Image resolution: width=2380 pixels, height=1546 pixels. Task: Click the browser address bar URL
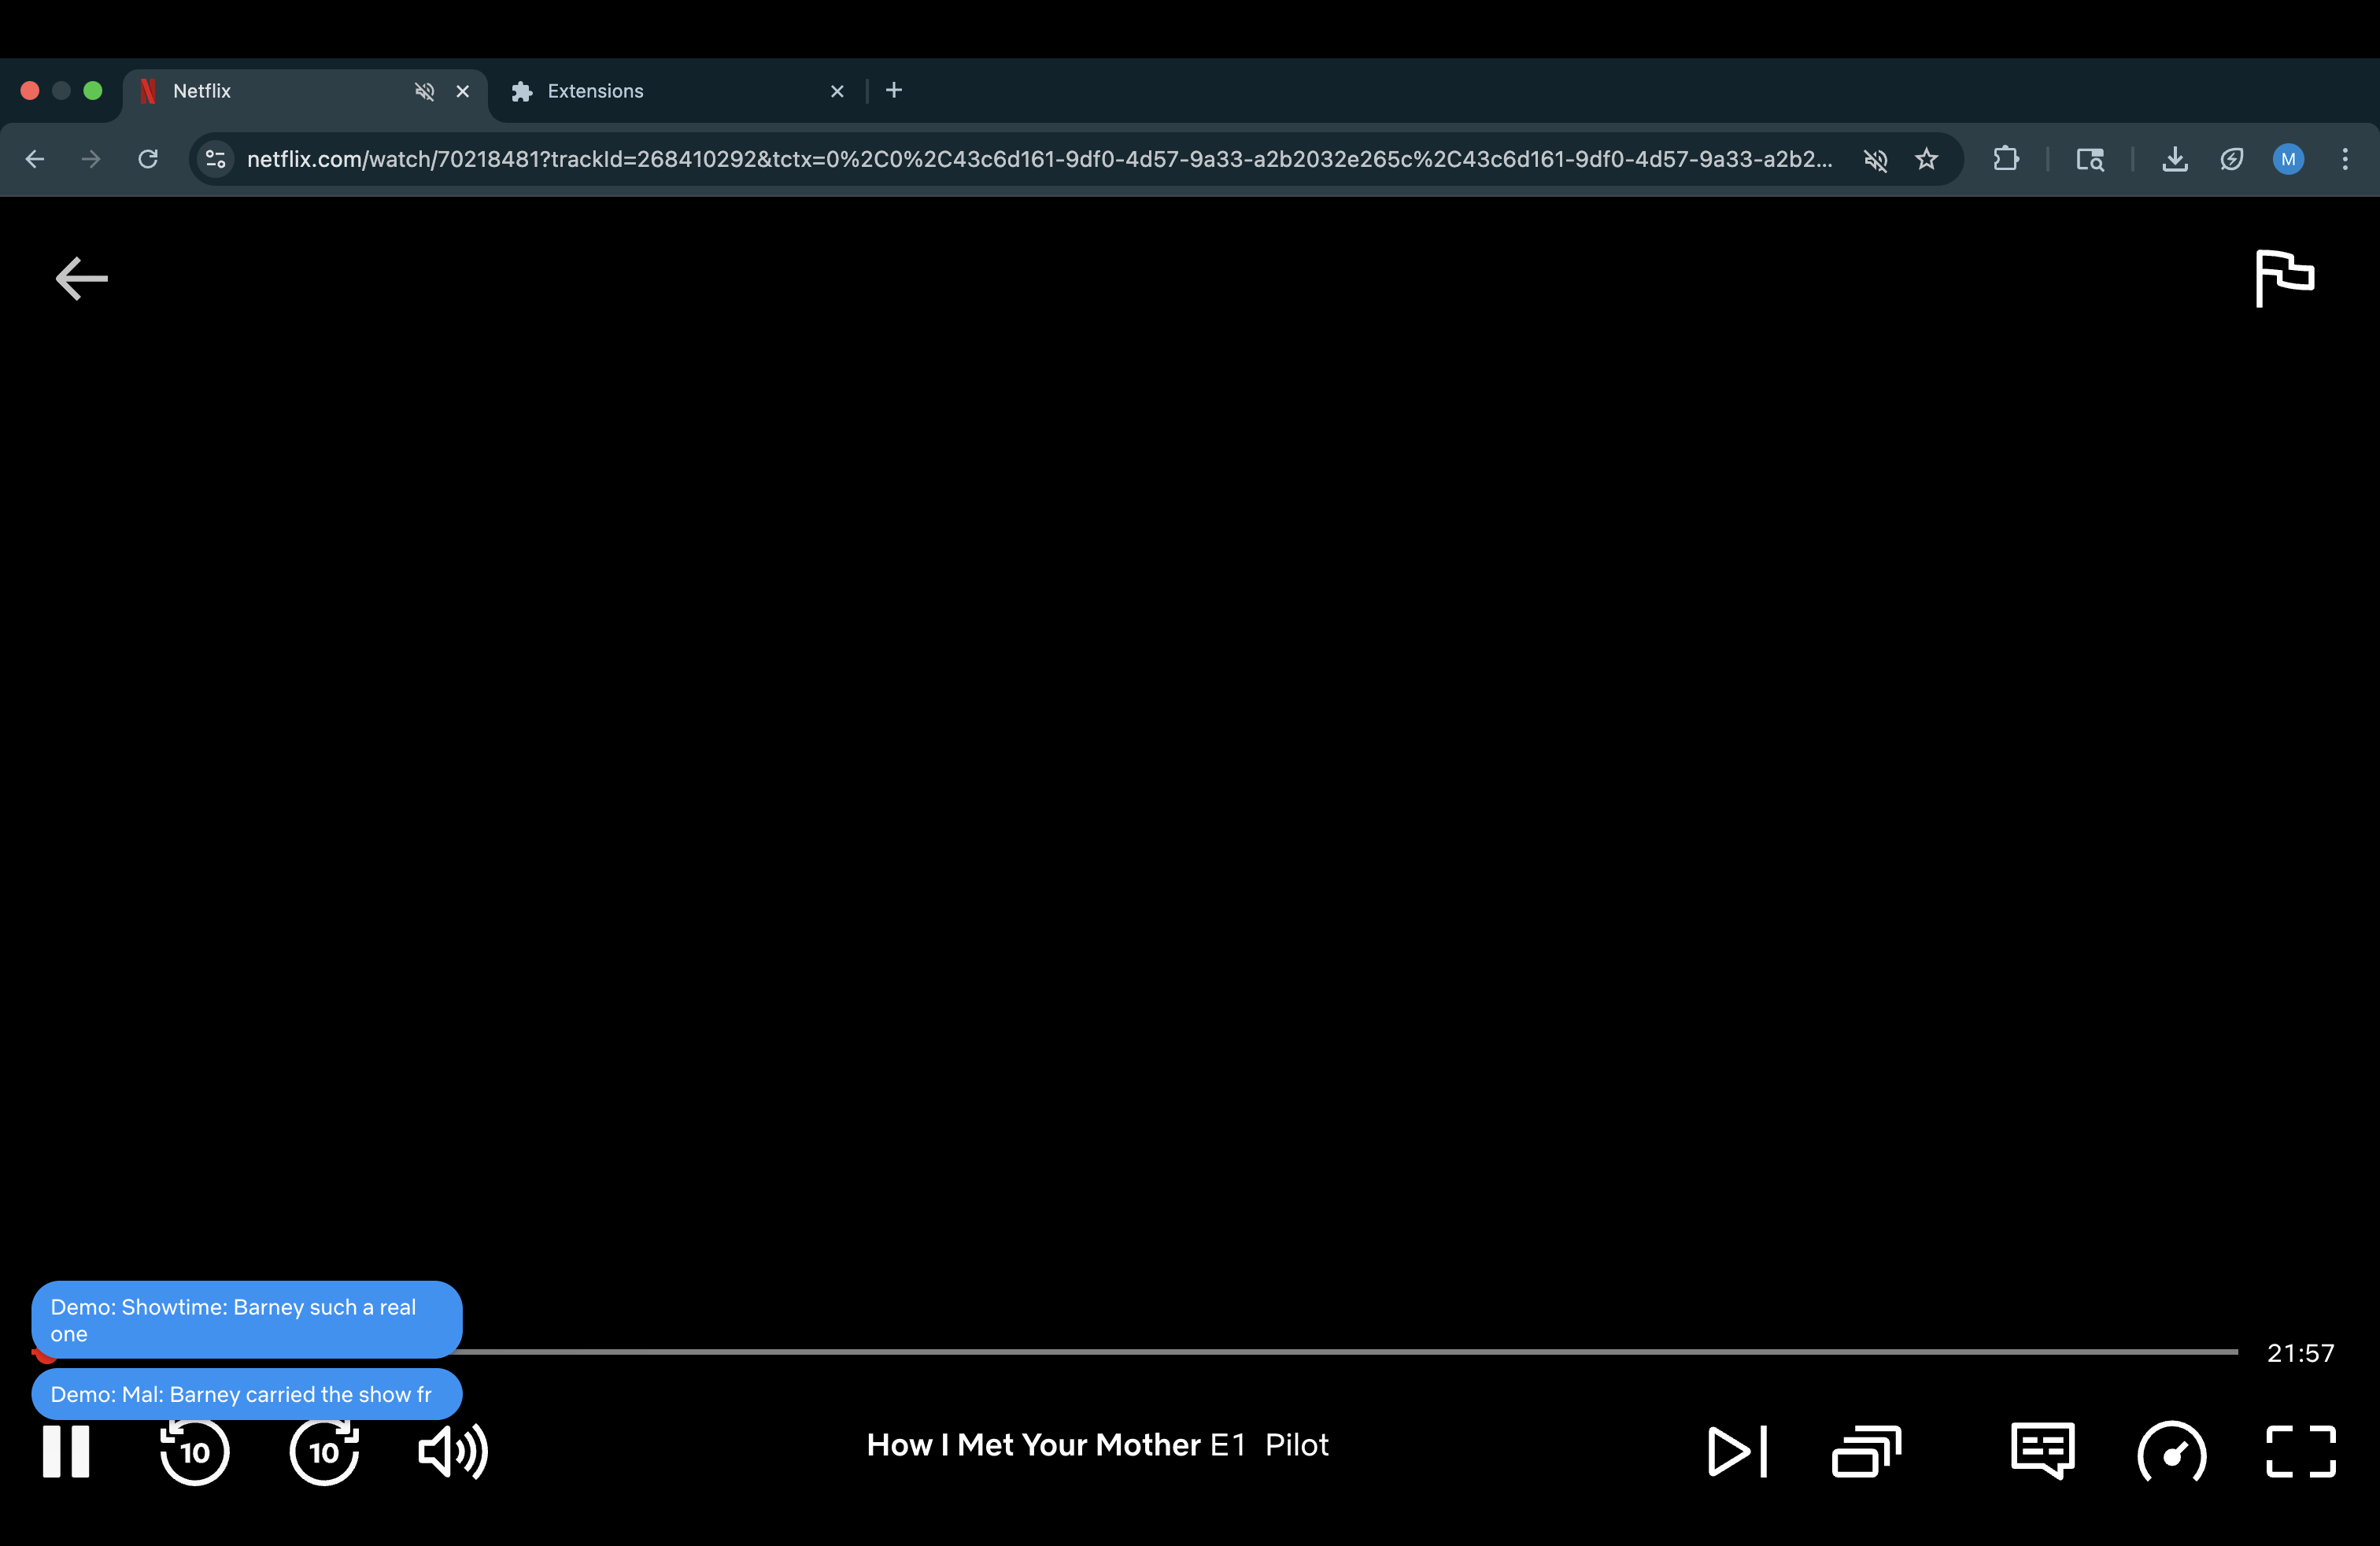pyautogui.click(x=1038, y=159)
